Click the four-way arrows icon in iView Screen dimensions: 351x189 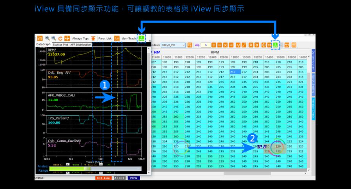(67, 38)
